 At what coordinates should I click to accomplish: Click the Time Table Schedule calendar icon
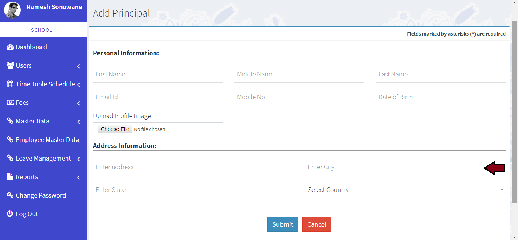10,84
